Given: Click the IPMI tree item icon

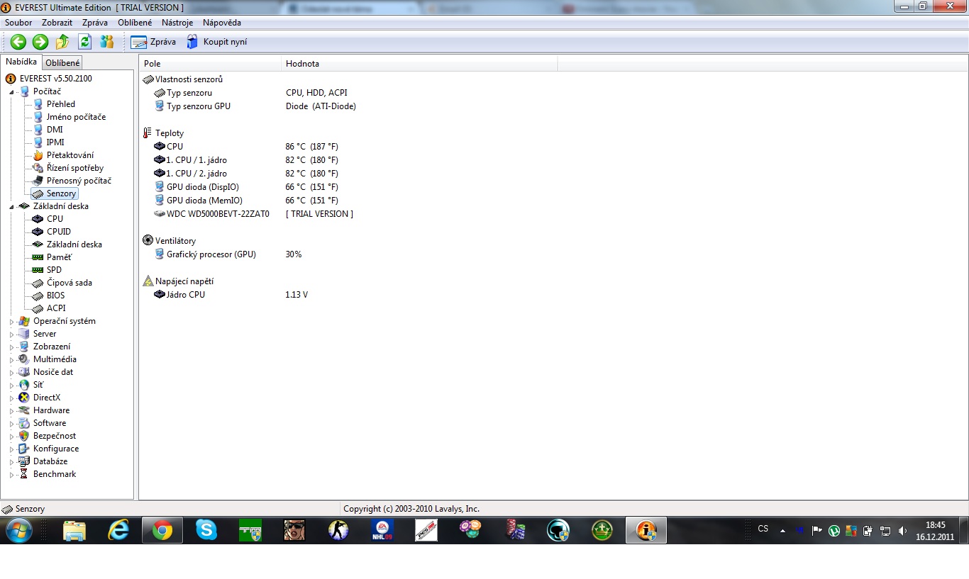Looking at the screenshot, I should coord(38,142).
